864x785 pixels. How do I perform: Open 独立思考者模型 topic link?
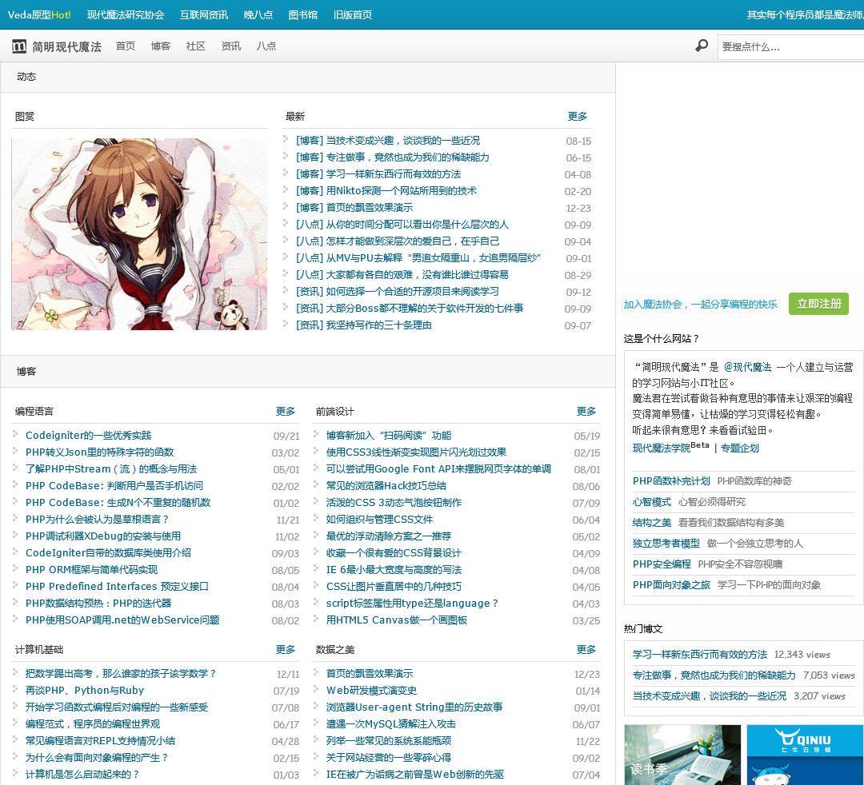(x=666, y=544)
